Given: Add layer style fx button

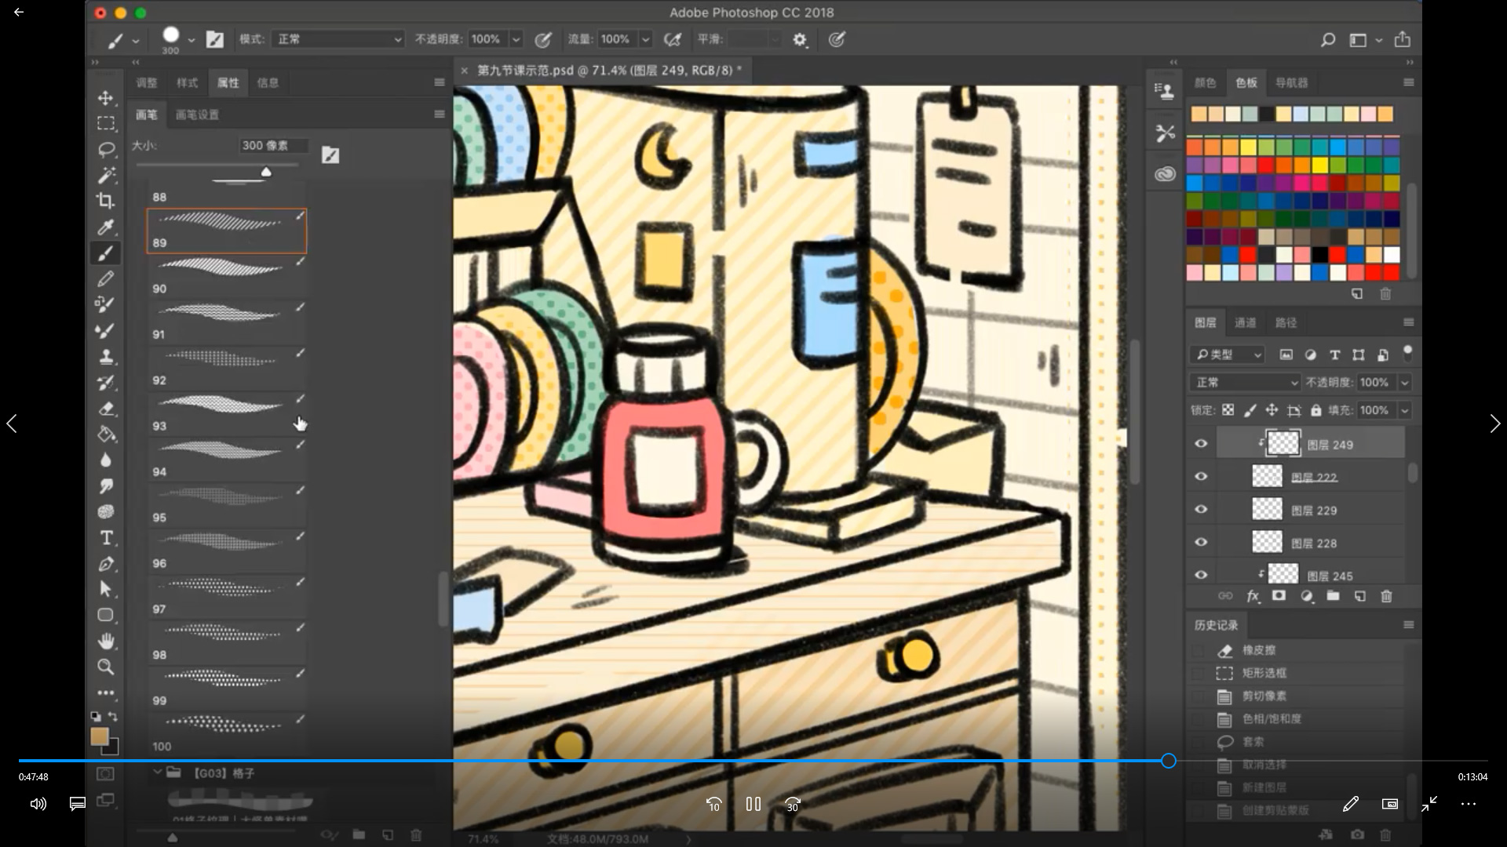Looking at the screenshot, I should 1253,596.
